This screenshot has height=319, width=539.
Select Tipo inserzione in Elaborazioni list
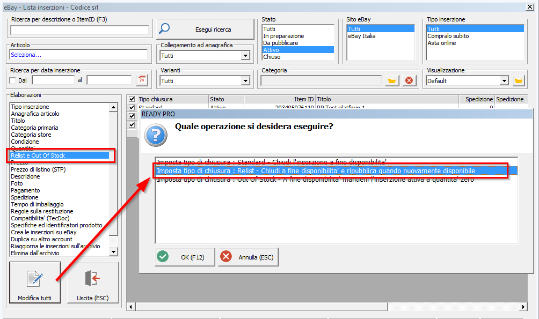point(30,107)
